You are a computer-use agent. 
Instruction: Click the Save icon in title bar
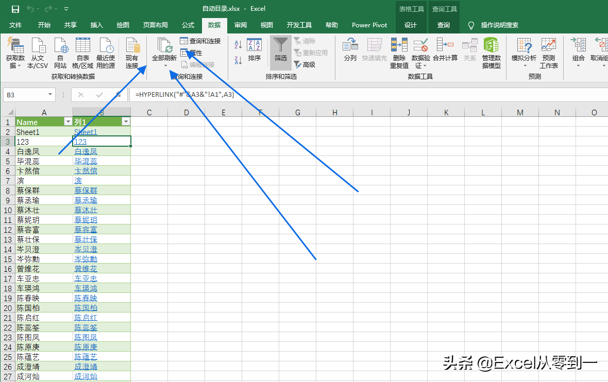(x=15, y=9)
